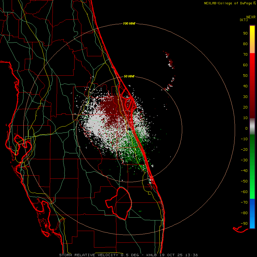Click the 10 value on velocity scale
This screenshot has height=257, width=257.
[x=245, y=118]
